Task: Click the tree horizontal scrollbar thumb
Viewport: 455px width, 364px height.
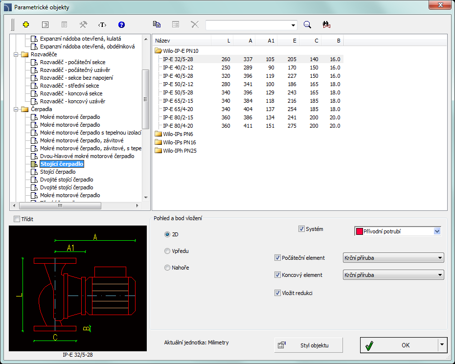Action: point(60,205)
